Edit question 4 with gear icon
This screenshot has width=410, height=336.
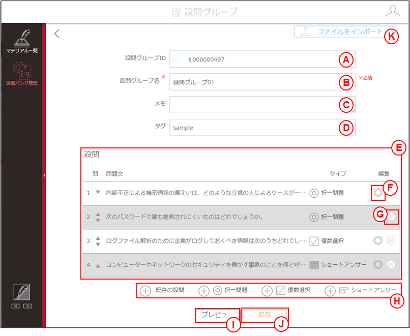(378, 265)
